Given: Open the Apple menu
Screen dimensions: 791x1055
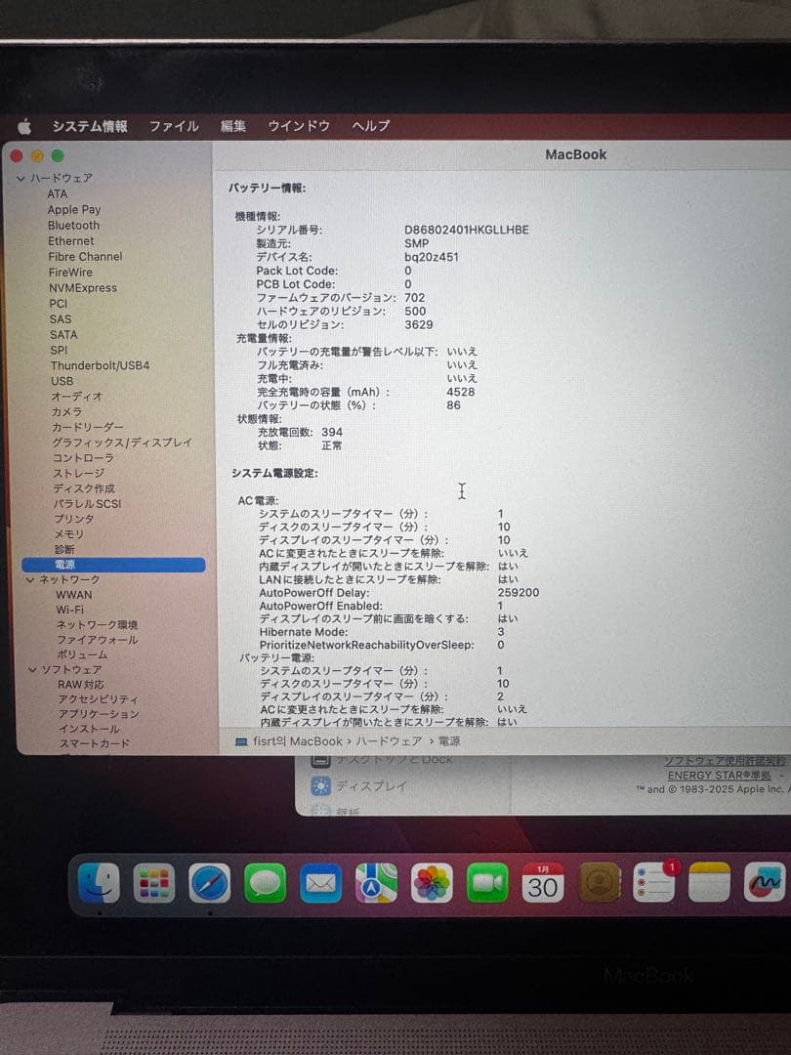Looking at the screenshot, I should pos(26,125).
